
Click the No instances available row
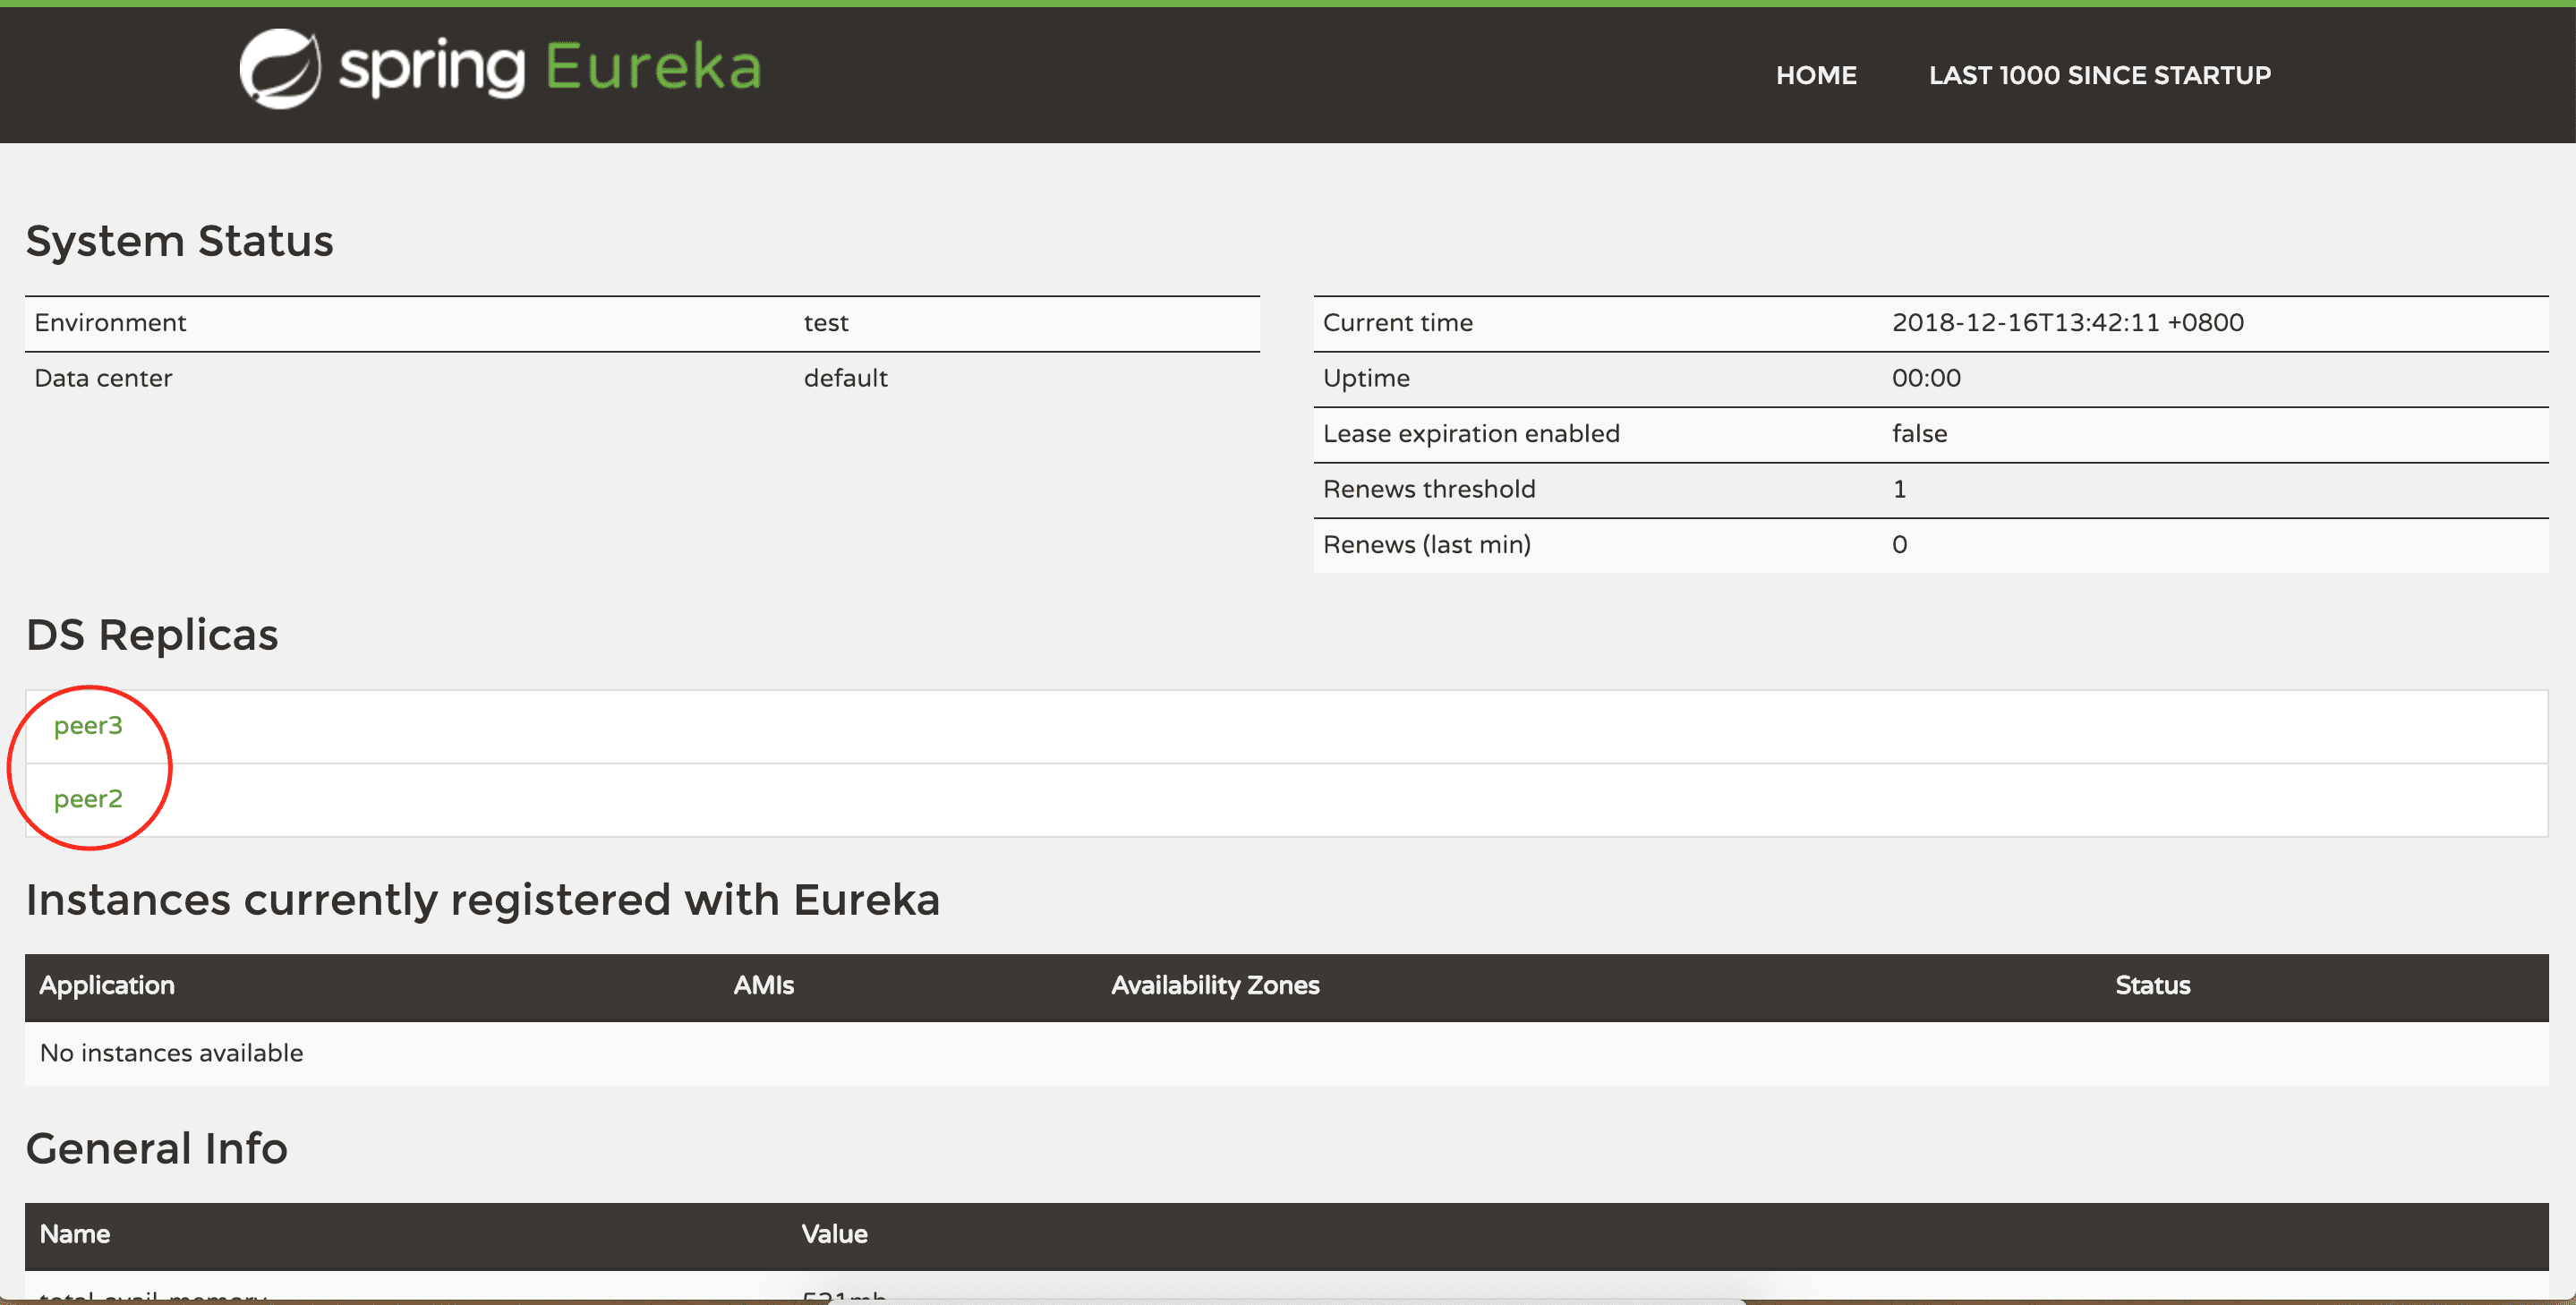click(171, 1053)
